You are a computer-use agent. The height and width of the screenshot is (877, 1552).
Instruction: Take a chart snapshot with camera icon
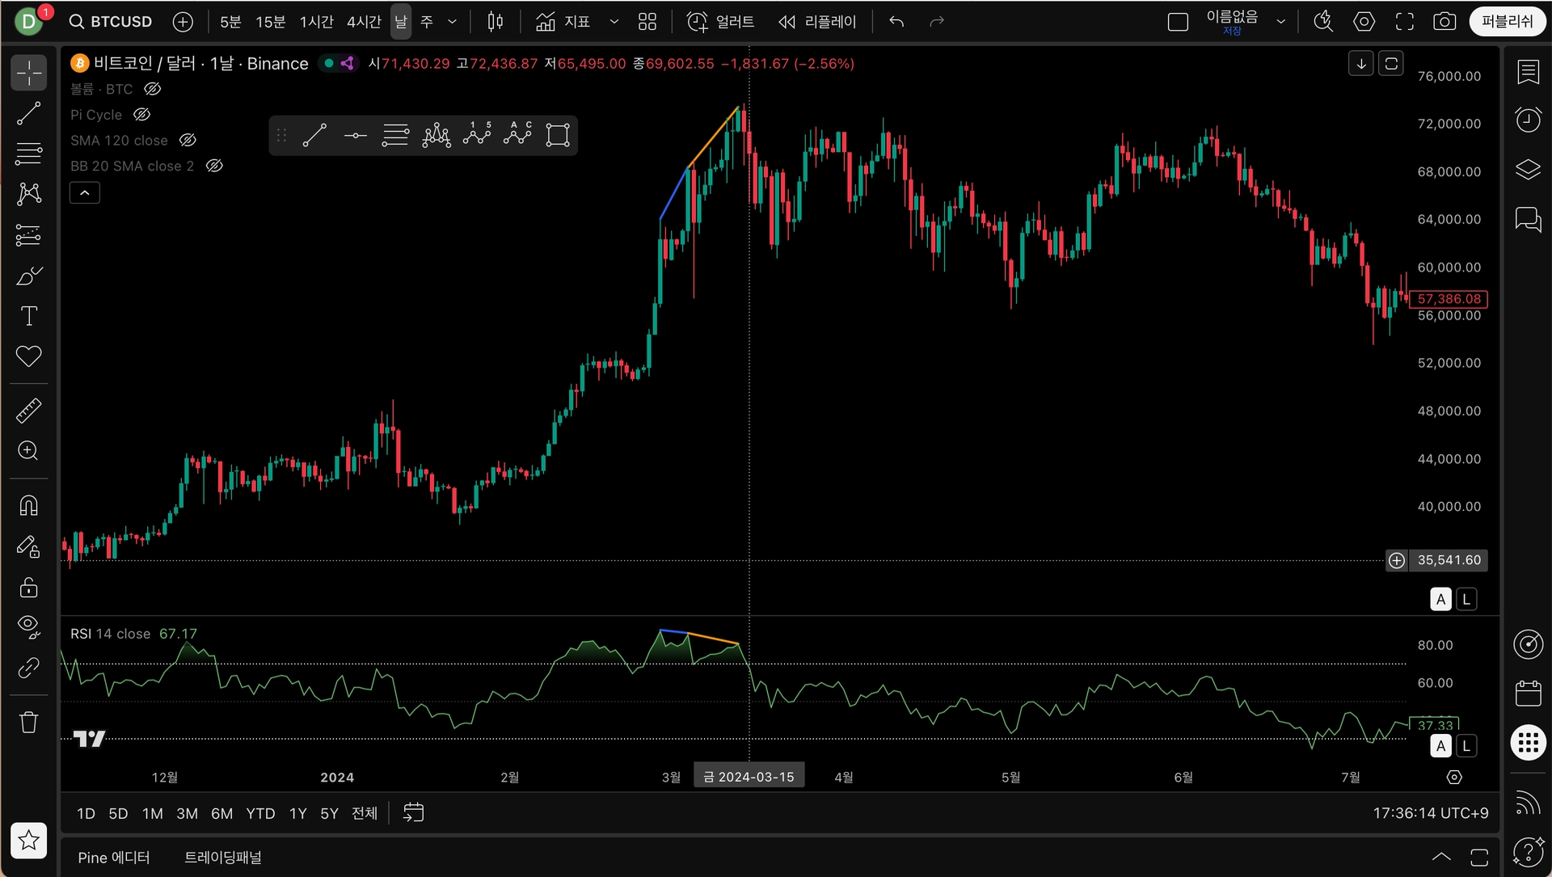[1444, 22]
